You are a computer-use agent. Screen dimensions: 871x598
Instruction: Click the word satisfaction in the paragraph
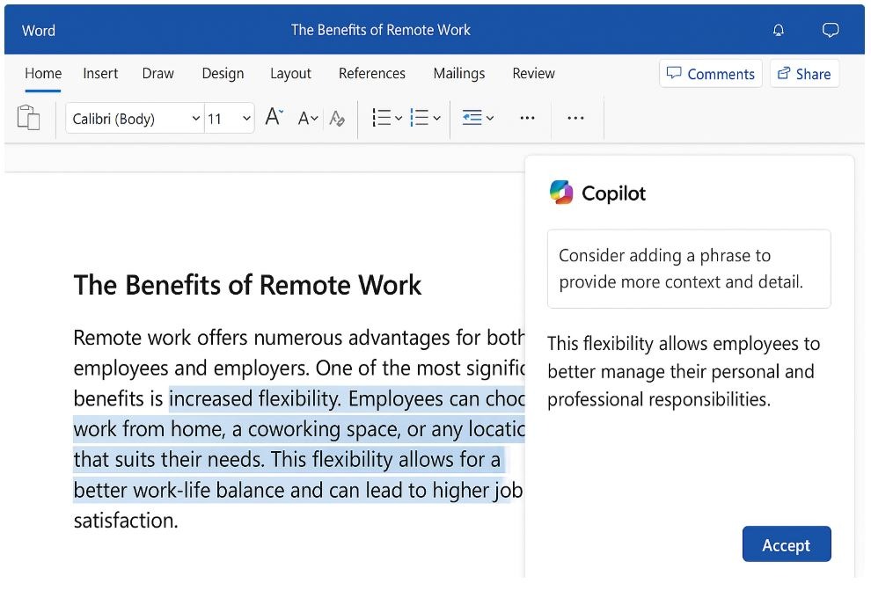tap(126, 521)
